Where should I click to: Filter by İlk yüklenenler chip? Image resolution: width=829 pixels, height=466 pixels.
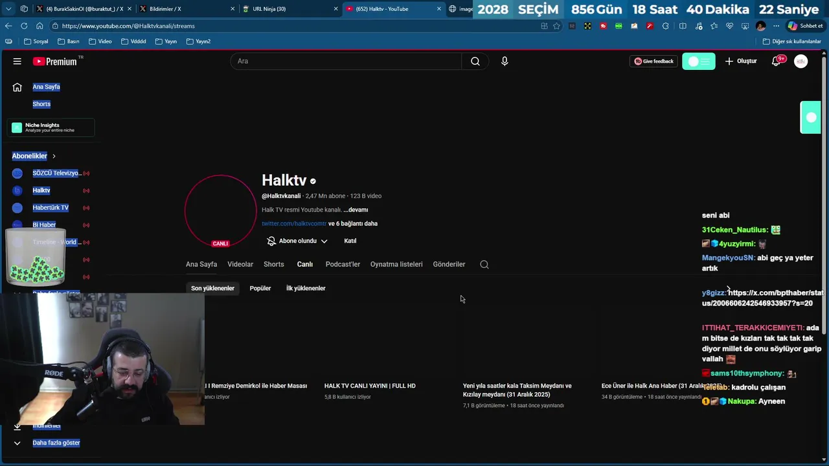[x=306, y=288]
